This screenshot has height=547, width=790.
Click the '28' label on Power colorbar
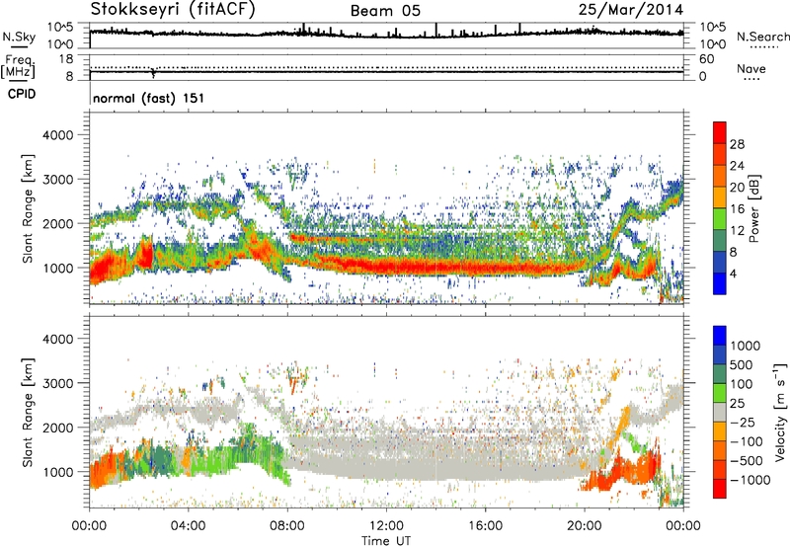point(737,144)
